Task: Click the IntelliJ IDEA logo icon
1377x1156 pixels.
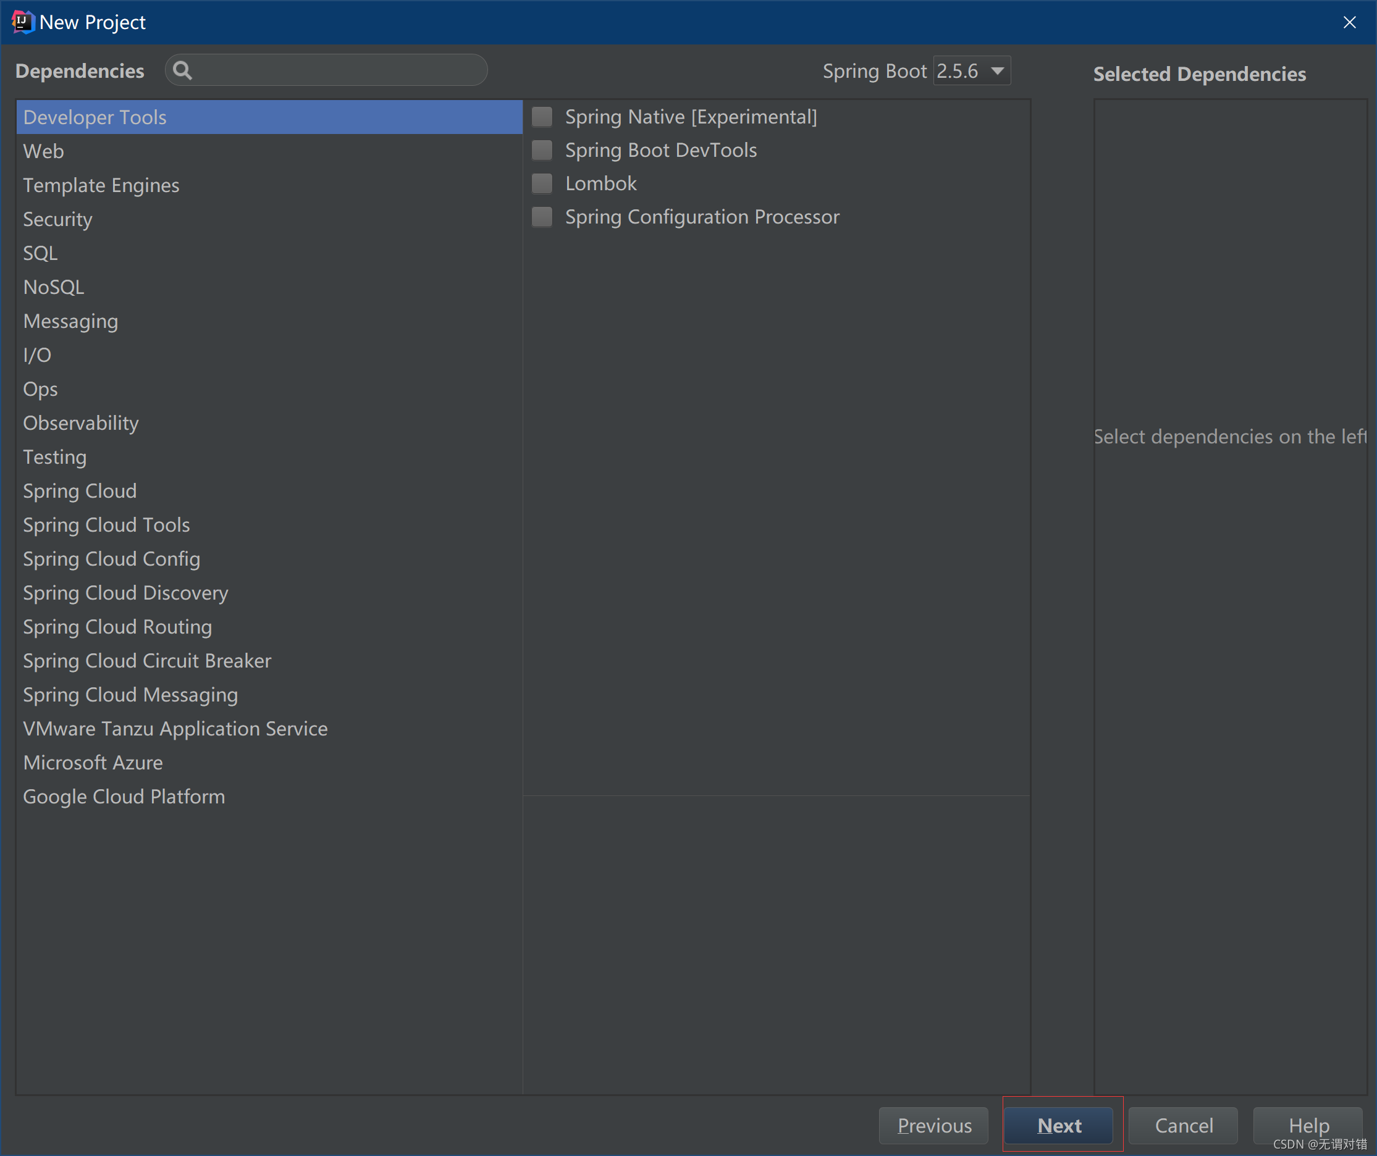Action: pos(22,22)
